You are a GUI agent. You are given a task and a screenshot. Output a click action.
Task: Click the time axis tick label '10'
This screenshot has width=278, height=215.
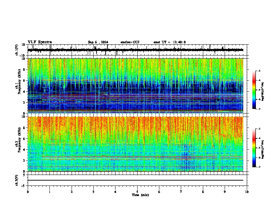[x=247, y=192]
